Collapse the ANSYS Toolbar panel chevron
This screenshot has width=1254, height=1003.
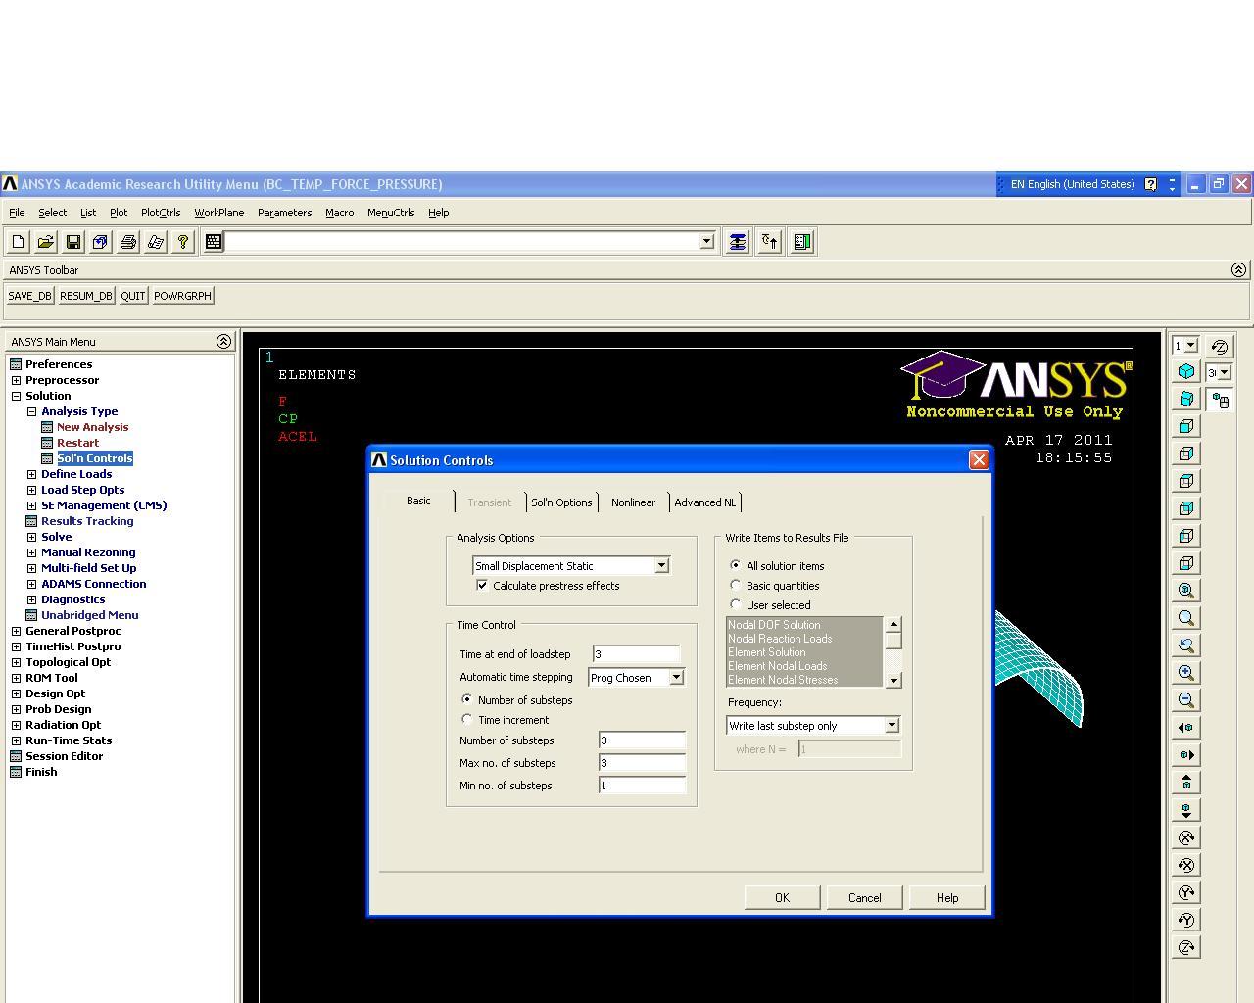coord(1238,269)
